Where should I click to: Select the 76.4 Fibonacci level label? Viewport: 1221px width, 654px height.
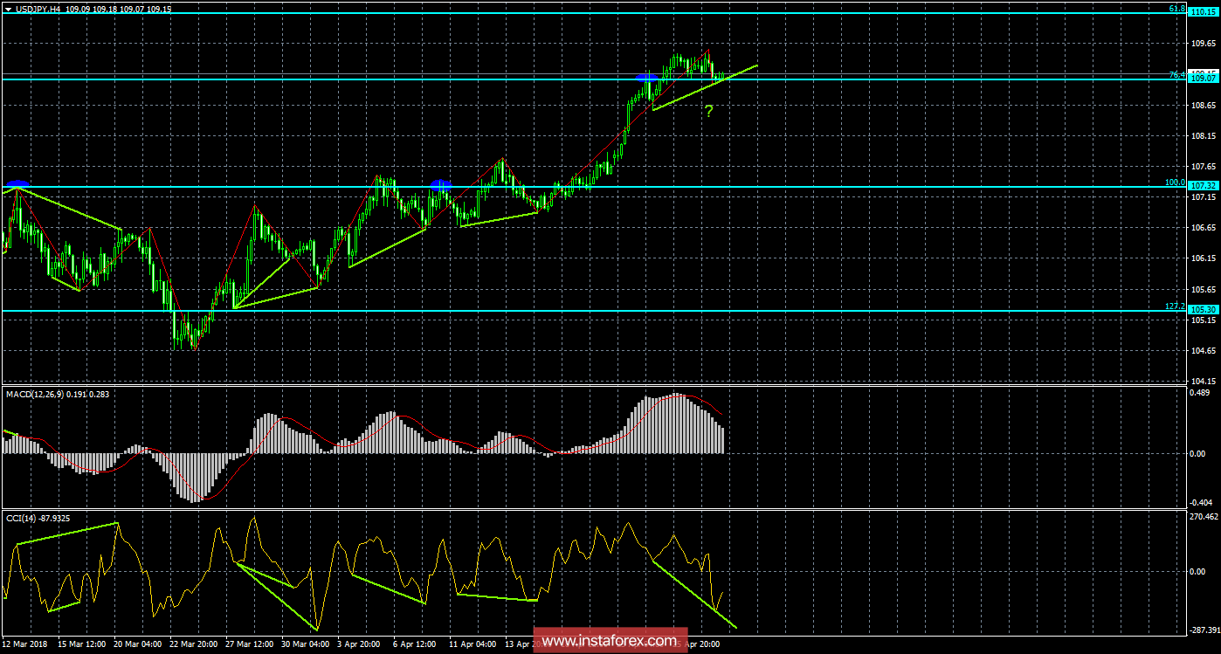(1176, 74)
